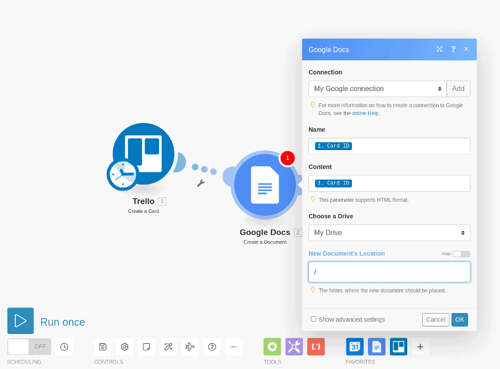Confirm the dialog with OK
This screenshot has width=500, height=369.
[x=459, y=320]
